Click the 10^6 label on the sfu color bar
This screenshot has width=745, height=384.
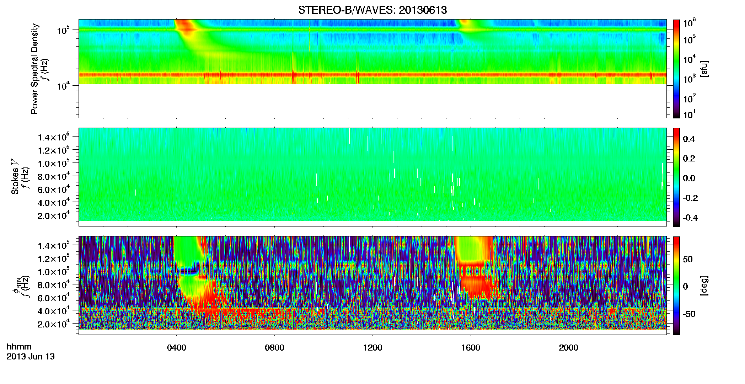[689, 23]
